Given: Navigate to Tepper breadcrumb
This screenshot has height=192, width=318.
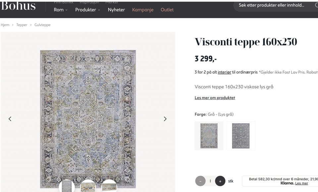Looking at the screenshot, I should [x=22, y=25].
